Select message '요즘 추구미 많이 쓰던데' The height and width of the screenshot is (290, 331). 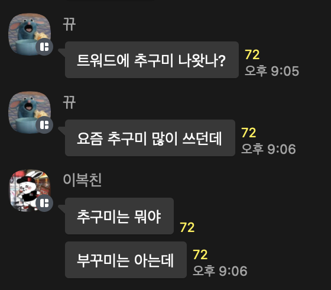click(x=150, y=138)
